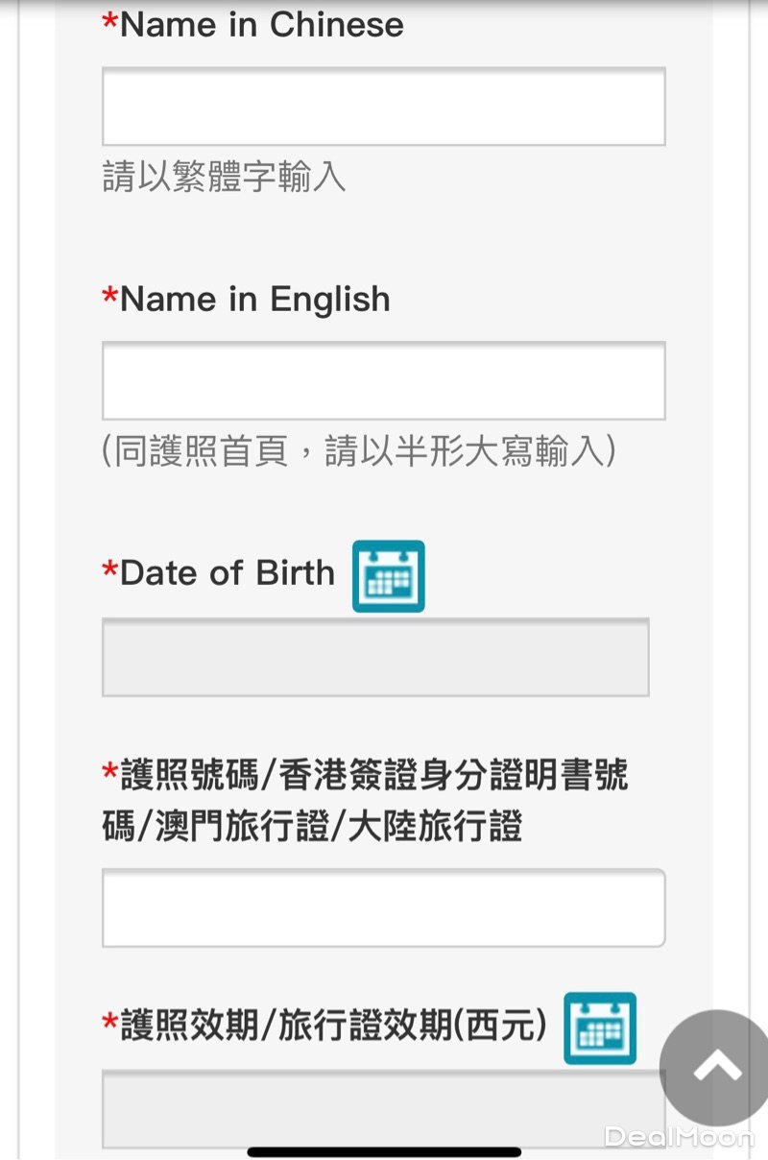The image size is (768, 1160).
Task: Focus the Name in English text box
Action: click(383, 380)
